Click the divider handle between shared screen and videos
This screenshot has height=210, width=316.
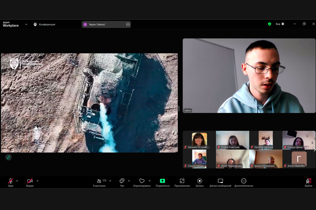(x=179, y=109)
